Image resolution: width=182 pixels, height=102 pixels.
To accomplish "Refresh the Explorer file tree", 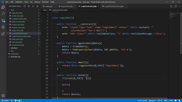I will pyautogui.click(x=33, y=6).
